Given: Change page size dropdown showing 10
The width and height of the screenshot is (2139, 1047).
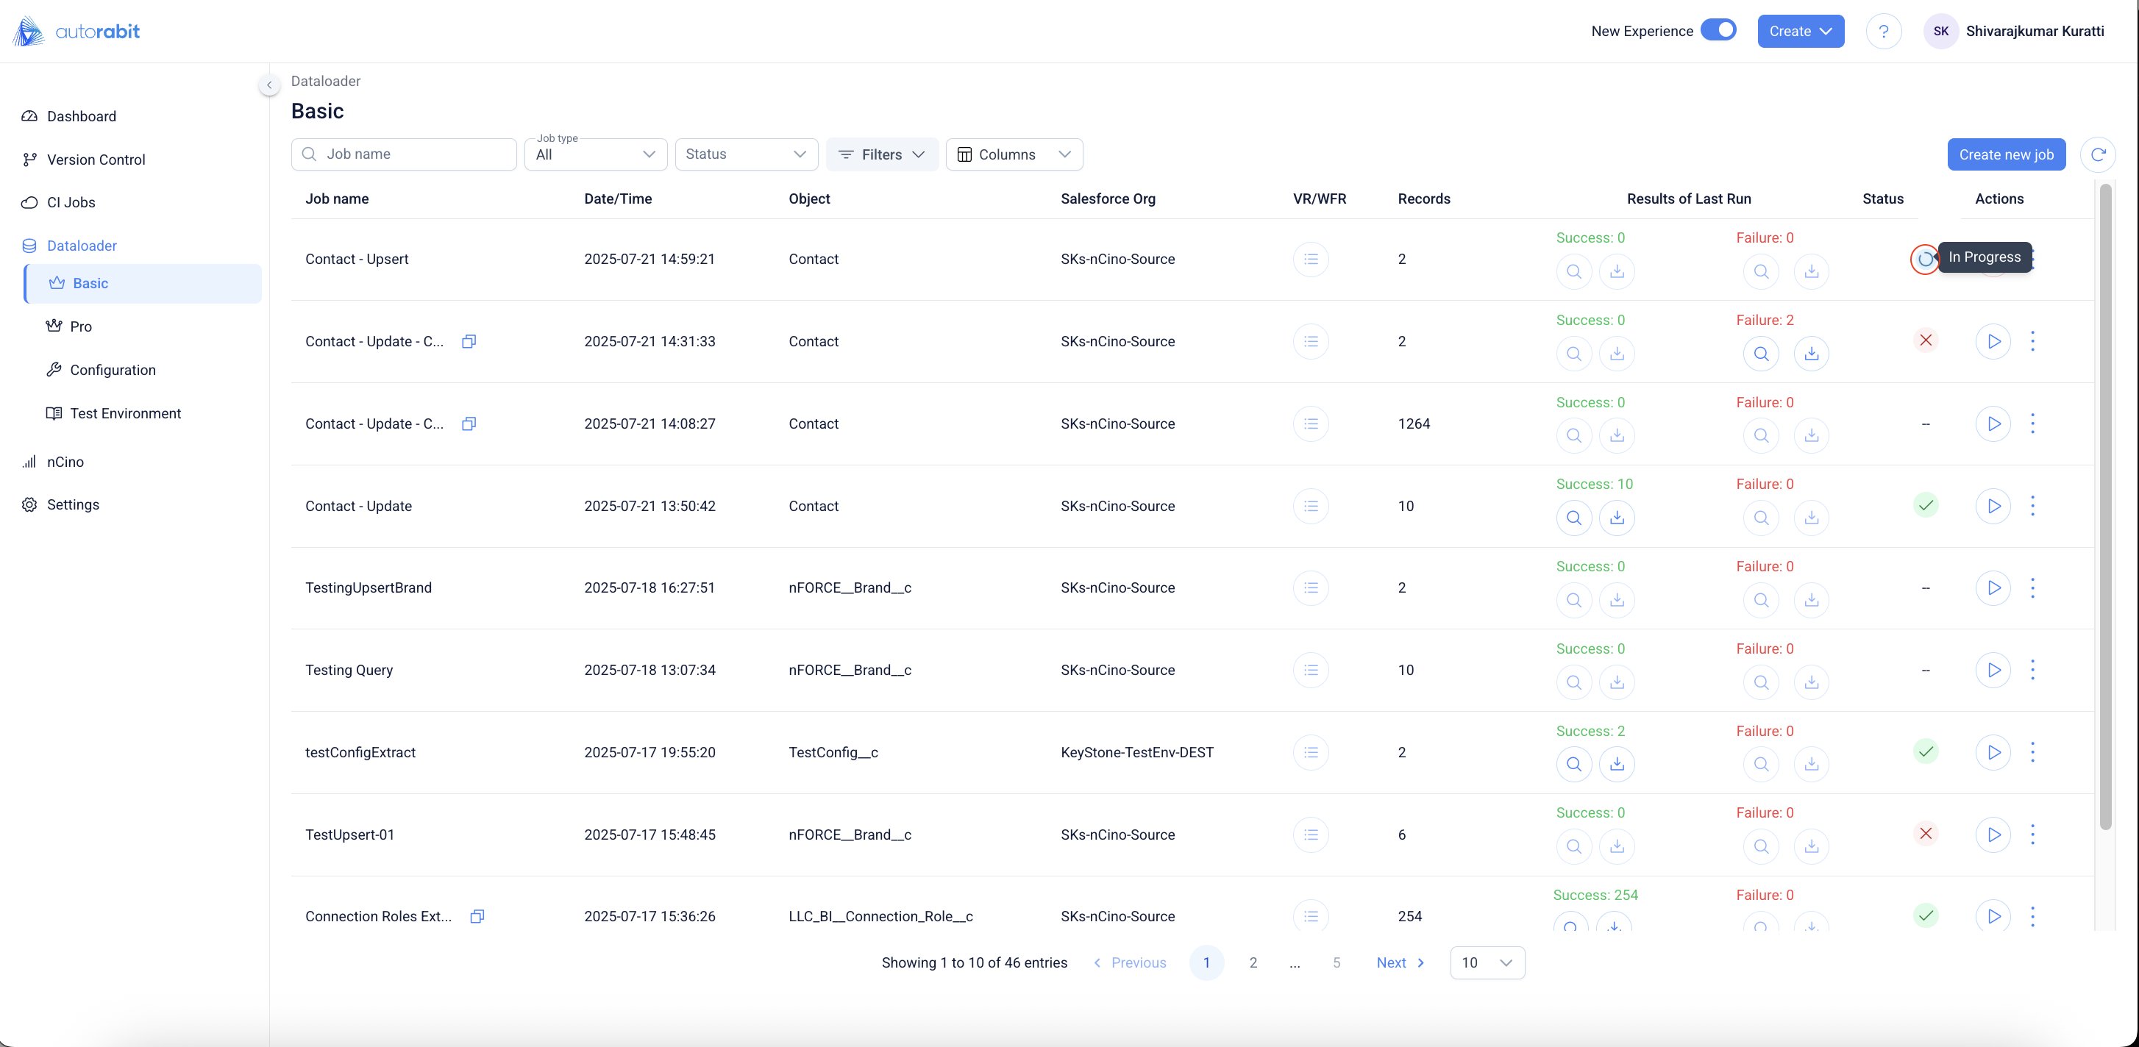Looking at the screenshot, I should 1487,962.
